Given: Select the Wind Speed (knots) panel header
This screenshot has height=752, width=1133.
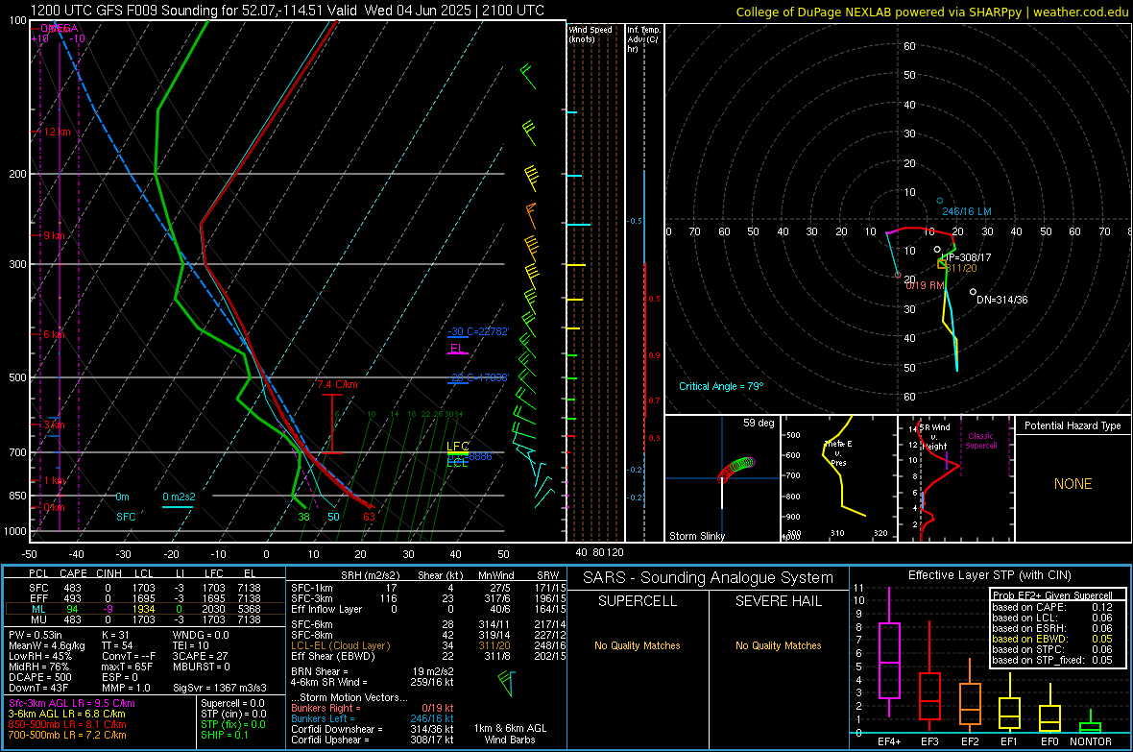Looking at the screenshot, I should [x=591, y=34].
